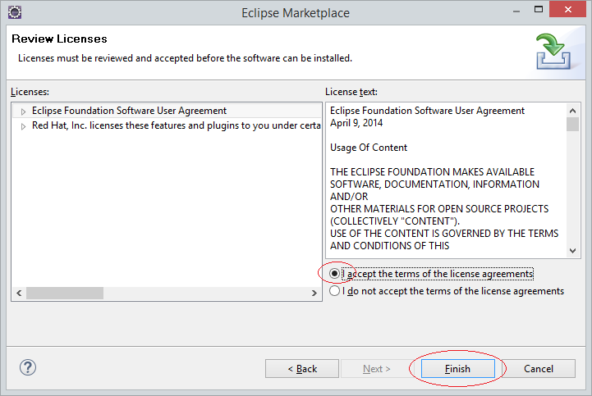The image size is (592, 396).
Task: Click the license text vertical scroll thumb
Action: click(x=572, y=124)
